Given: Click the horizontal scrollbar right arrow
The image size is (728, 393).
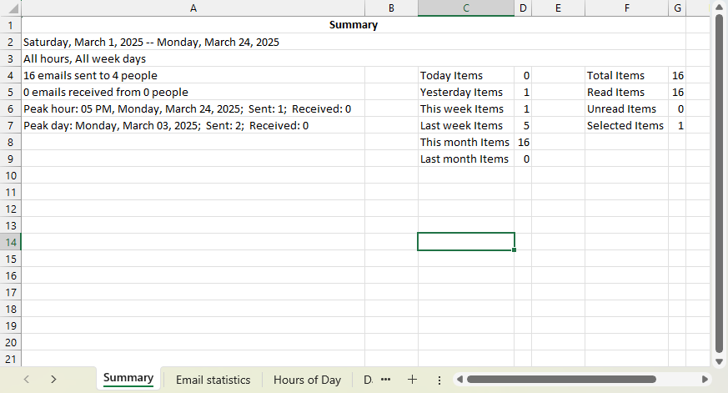Looking at the screenshot, I should (705, 380).
